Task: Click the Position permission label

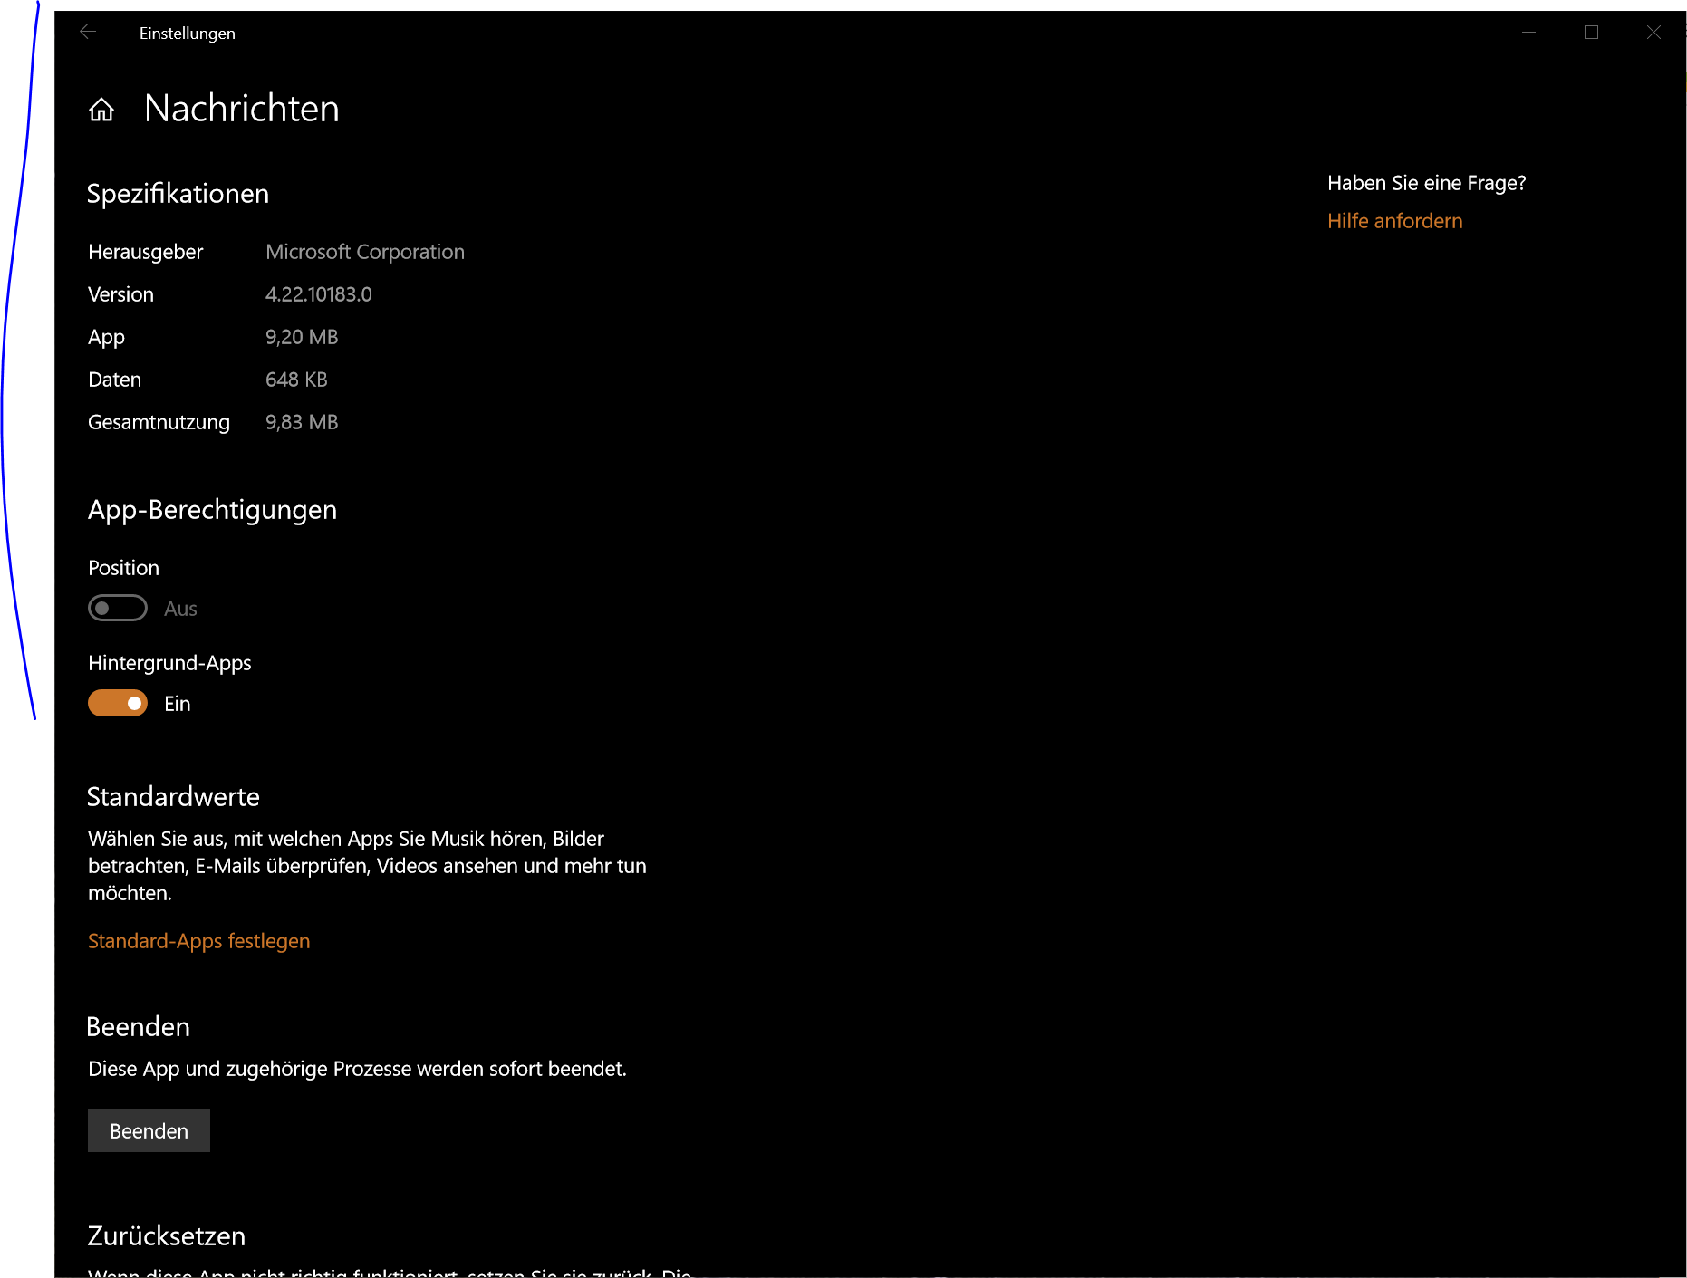Action: click(x=123, y=568)
